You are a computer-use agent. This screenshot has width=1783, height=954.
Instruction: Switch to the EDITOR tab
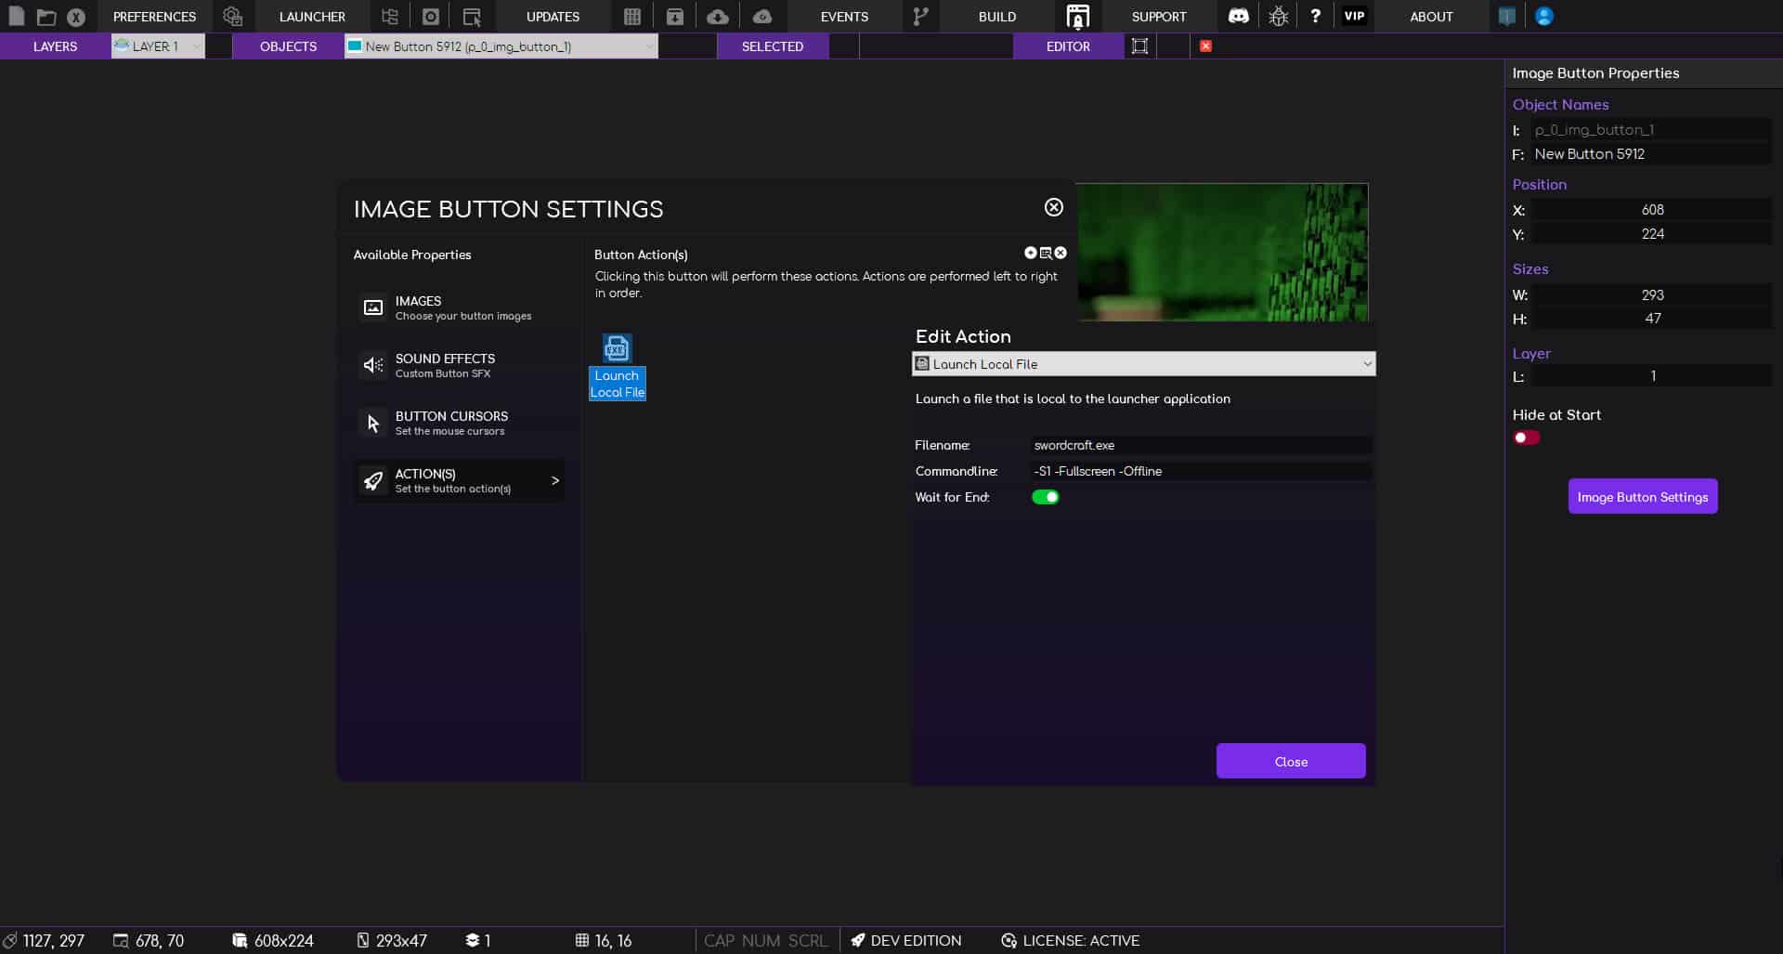(1069, 46)
